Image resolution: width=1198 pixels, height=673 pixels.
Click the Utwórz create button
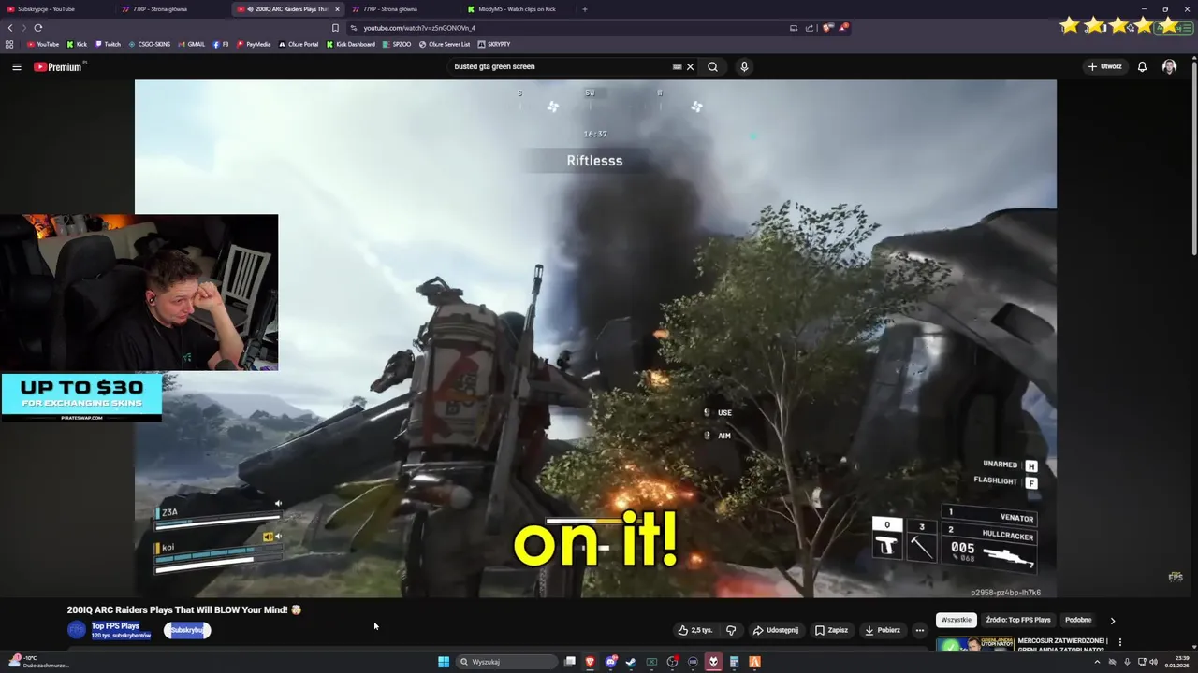[1104, 66]
